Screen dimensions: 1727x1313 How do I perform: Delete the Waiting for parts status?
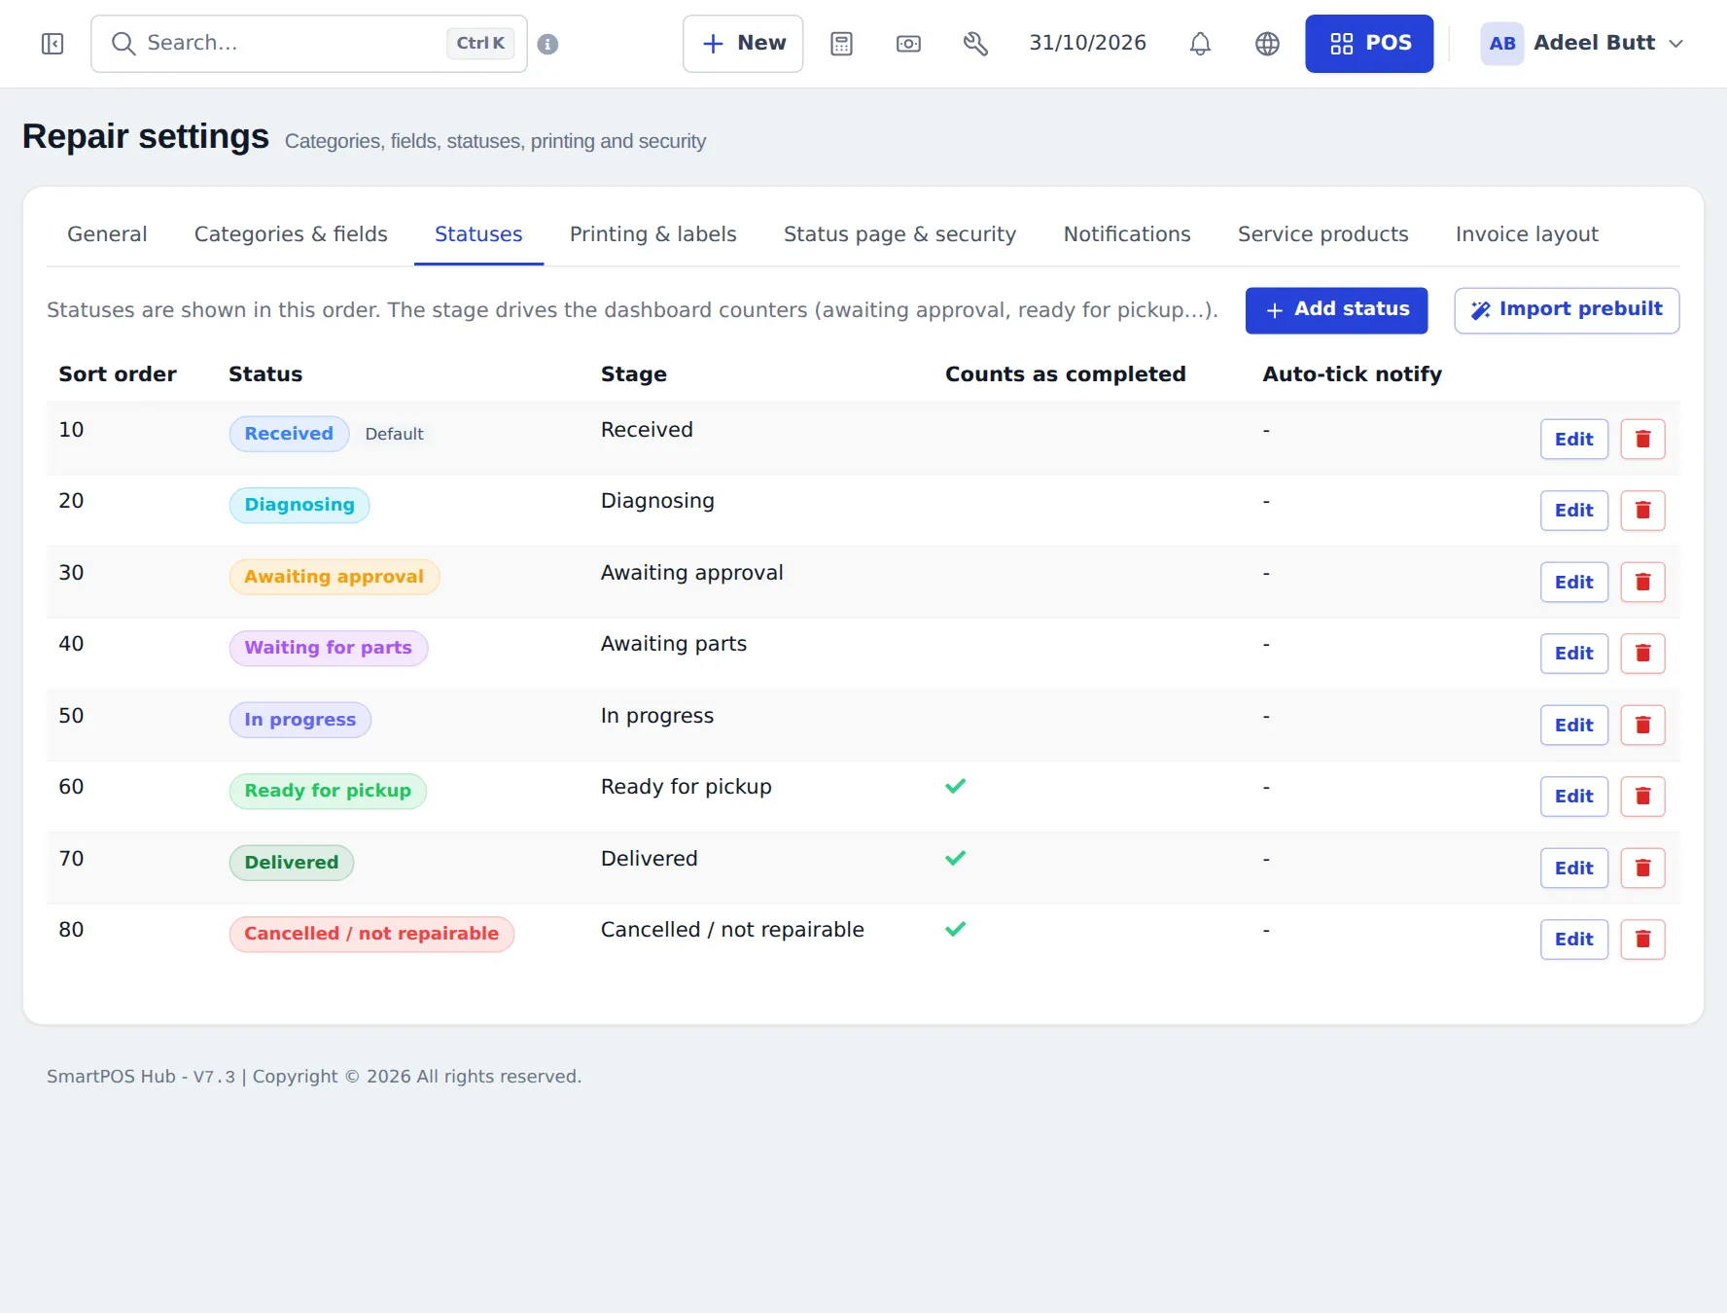[1642, 654]
